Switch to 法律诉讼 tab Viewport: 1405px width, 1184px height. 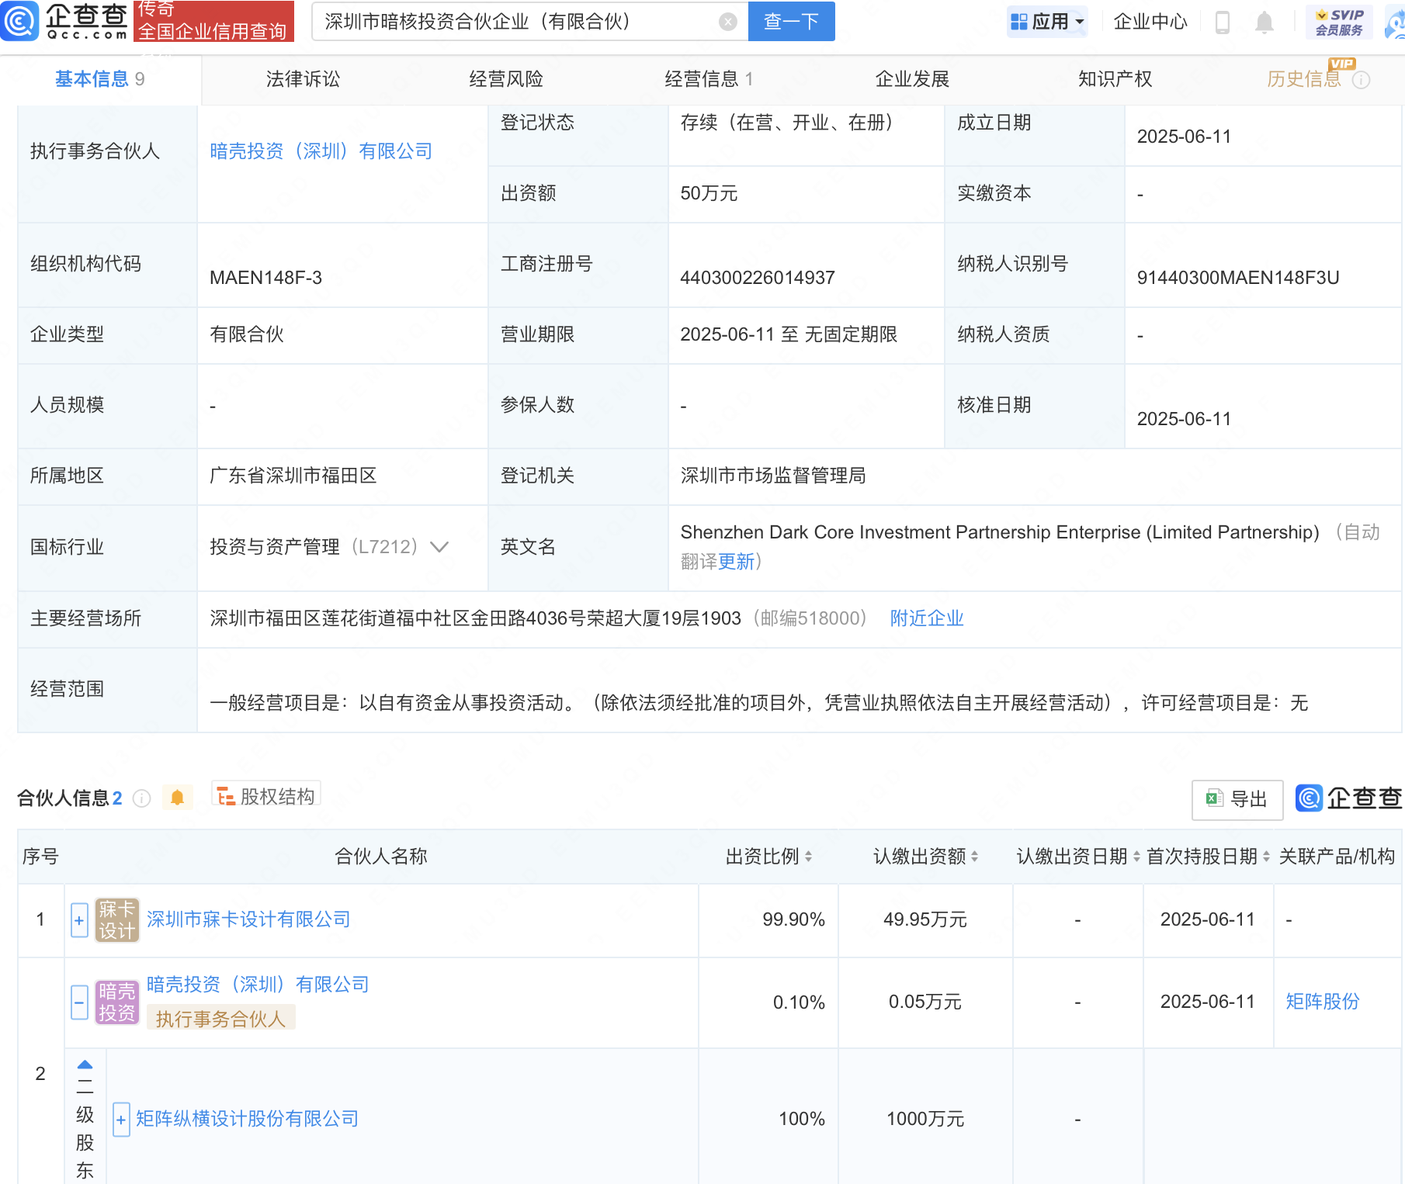pyautogui.click(x=303, y=79)
